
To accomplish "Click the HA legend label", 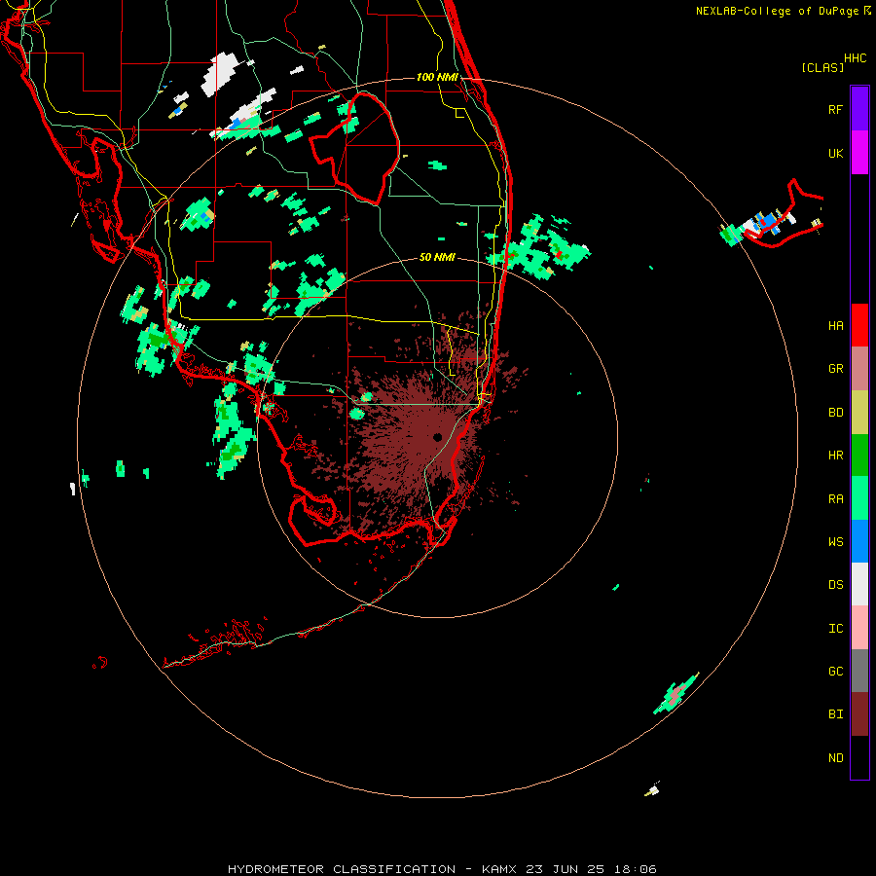I will 835,326.
